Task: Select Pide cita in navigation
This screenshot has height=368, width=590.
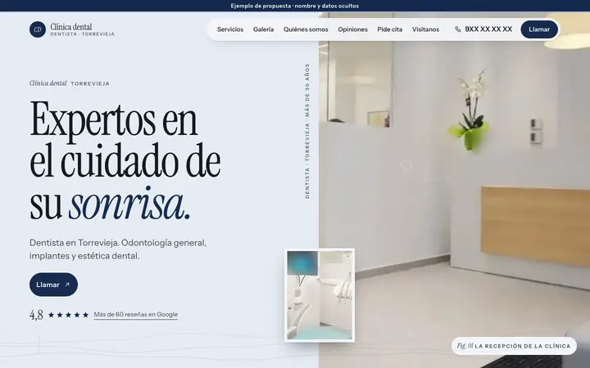Action: [x=390, y=29]
